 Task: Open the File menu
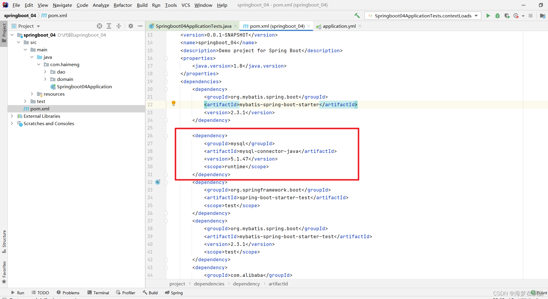16,5
